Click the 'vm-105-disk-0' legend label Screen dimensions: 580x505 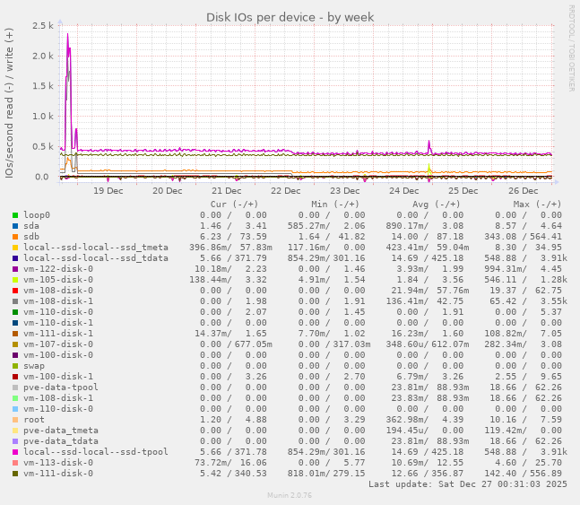pos(58,280)
